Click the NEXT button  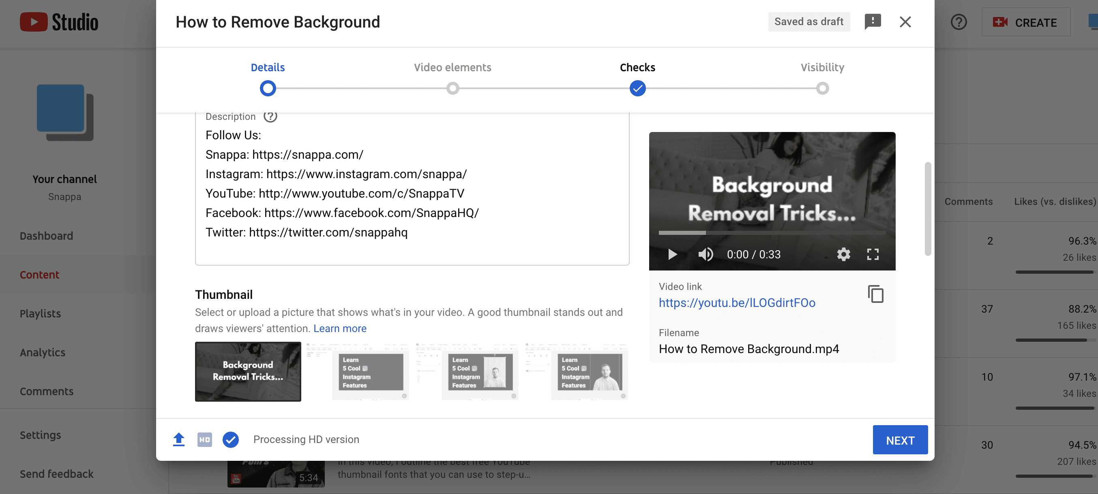(900, 440)
